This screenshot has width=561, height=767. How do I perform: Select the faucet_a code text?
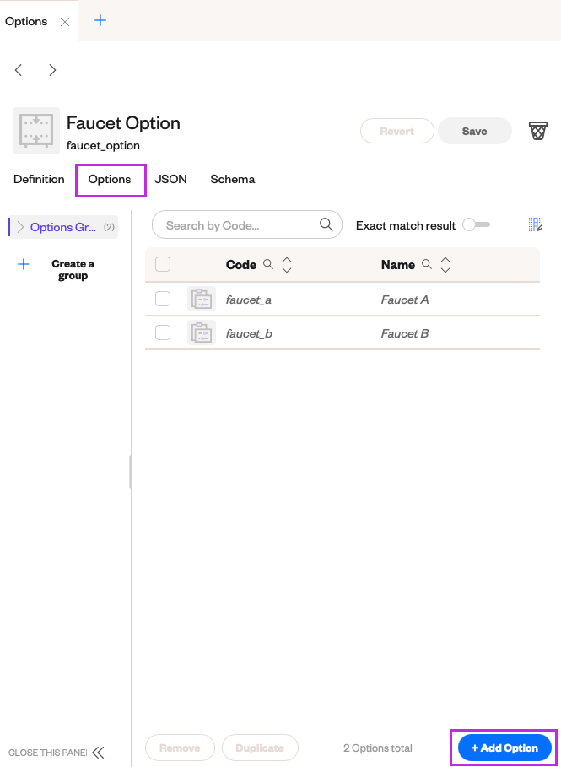(x=249, y=300)
